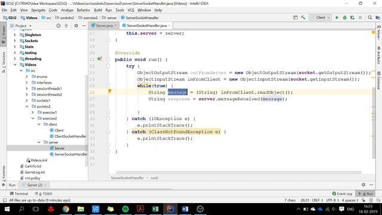The image size is (382, 215).
Task: Switch to Server.java editor tab
Action: 104,26
